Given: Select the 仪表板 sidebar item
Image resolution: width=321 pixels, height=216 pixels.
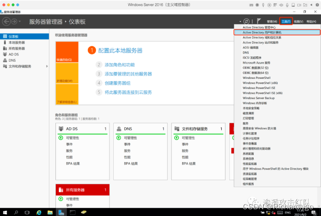Looking at the screenshot, I should click(x=25, y=37).
